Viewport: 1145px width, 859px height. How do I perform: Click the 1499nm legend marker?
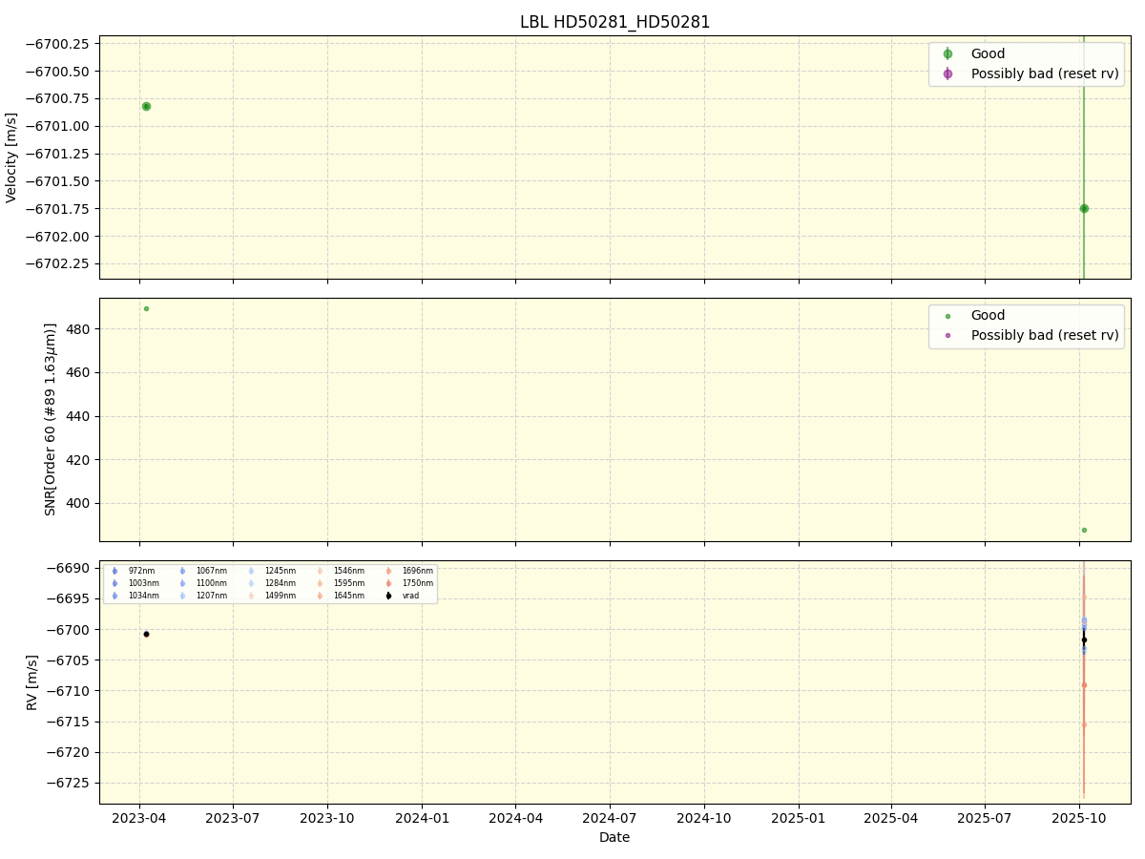pos(252,596)
